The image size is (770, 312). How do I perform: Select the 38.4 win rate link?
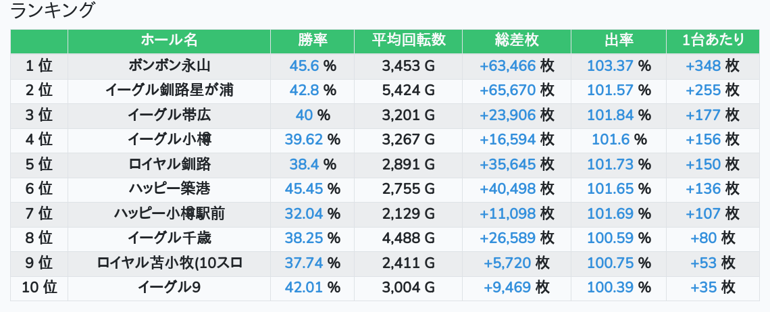[x=304, y=165]
